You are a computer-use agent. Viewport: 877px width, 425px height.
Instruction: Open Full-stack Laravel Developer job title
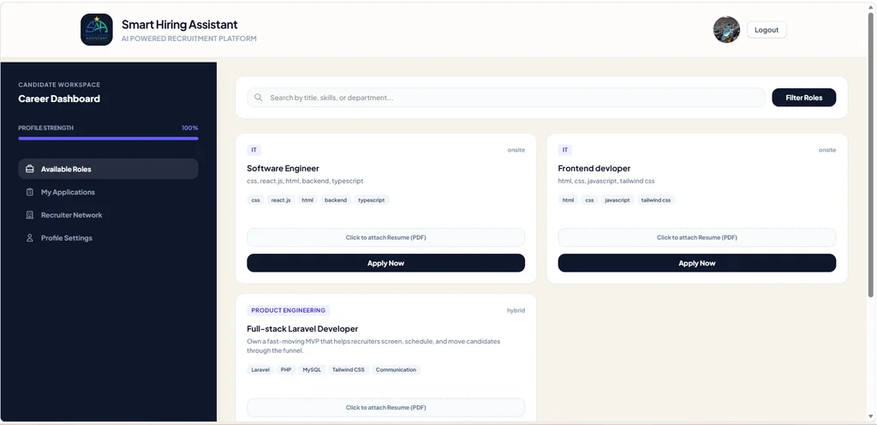point(302,329)
